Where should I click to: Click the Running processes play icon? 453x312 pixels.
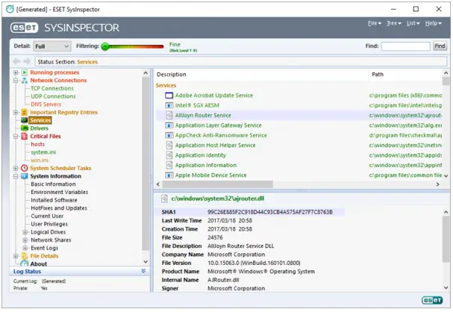pos(25,72)
